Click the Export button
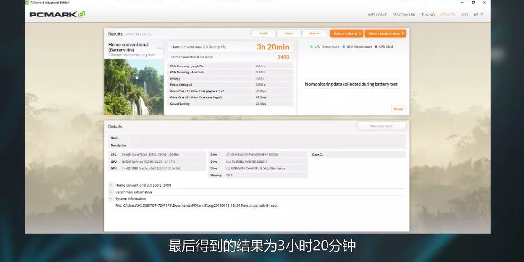 pyautogui.click(x=314, y=33)
